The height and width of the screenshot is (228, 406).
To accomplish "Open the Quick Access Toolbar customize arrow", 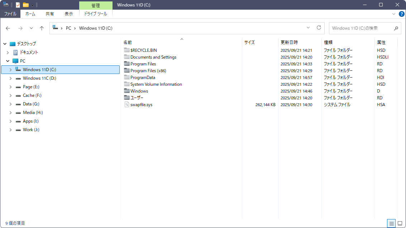I will pyautogui.click(x=32, y=5).
